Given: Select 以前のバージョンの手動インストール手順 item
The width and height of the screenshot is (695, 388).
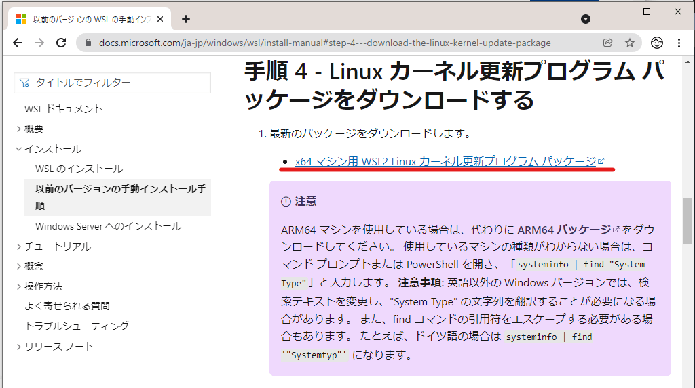Looking at the screenshot, I should pyautogui.click(x=117, y=197).
